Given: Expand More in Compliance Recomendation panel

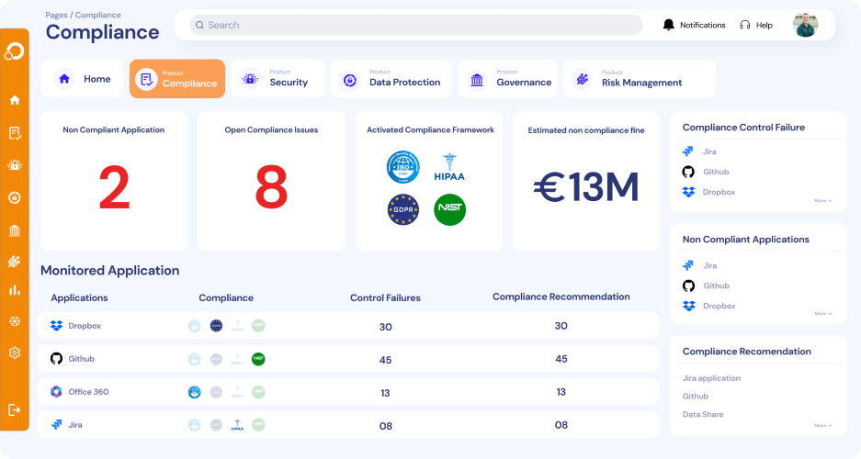Looking at the screenshot, I should (822, 426).
